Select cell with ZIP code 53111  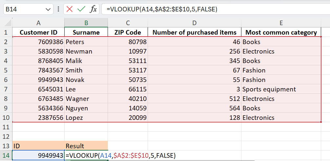click(x=128, y=61)
